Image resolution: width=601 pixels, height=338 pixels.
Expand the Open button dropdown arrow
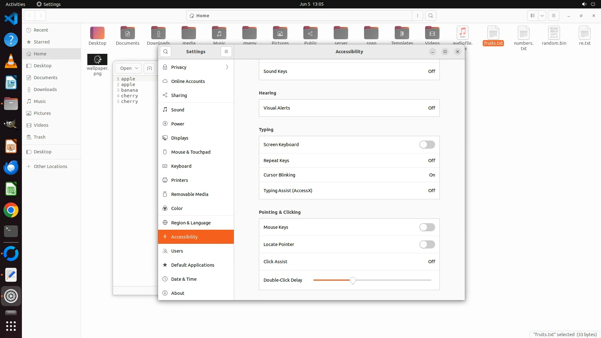click(136, 68)
